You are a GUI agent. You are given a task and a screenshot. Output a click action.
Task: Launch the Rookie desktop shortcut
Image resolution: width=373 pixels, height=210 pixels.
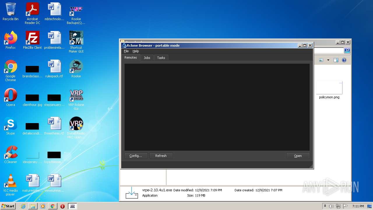[x=76, y=69]
